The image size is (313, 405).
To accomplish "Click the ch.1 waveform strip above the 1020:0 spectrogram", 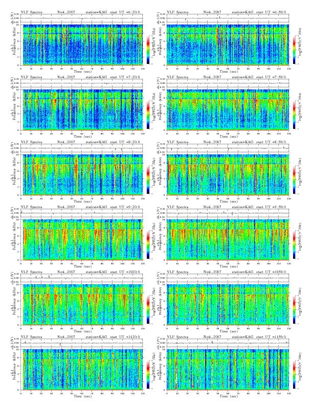I will [x=82, y=278].
